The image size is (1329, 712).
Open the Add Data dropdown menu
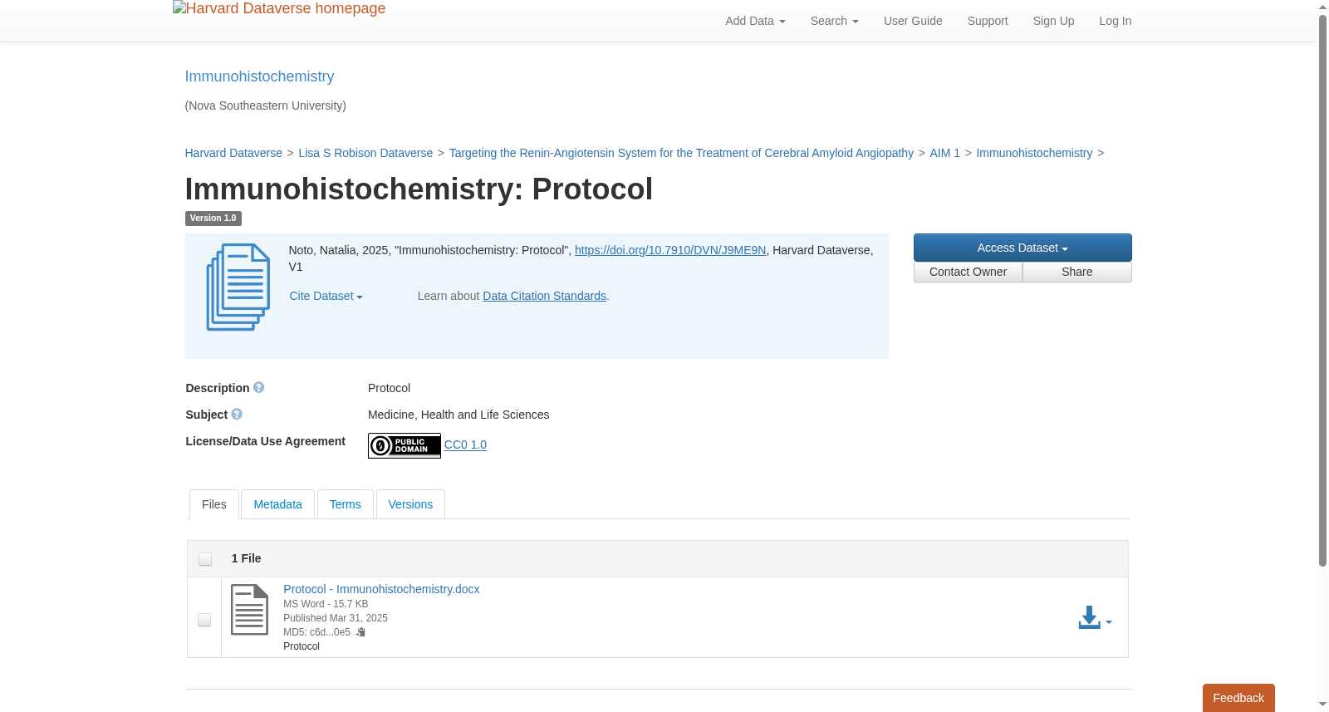[755, 21]
